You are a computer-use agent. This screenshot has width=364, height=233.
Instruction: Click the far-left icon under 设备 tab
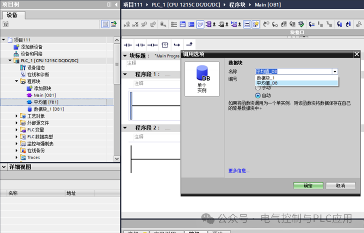point(6,24)
